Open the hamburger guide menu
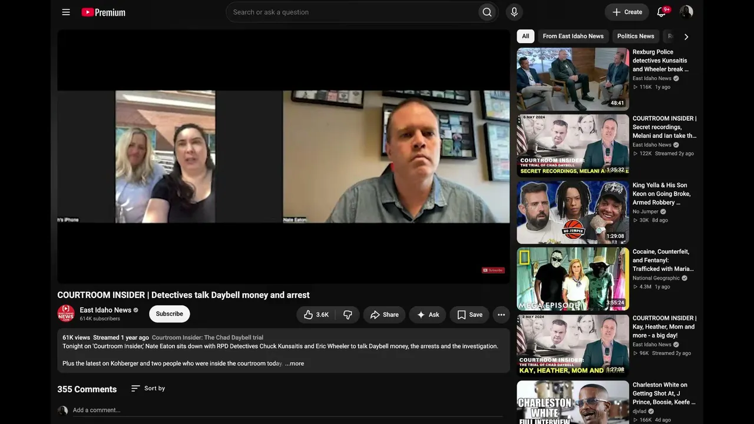The height and width of the screenshot is (424, 754). [66, 12]
